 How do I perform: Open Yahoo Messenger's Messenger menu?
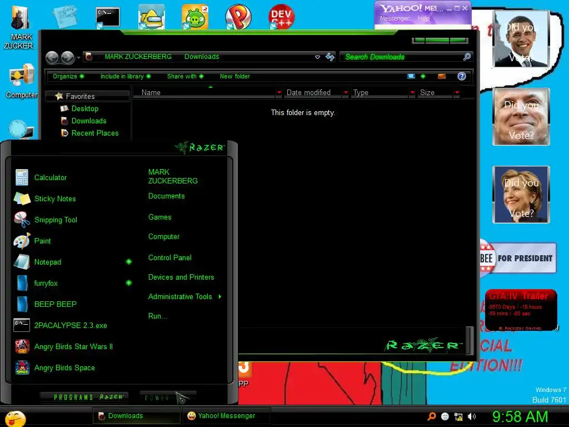click(395, 18)
